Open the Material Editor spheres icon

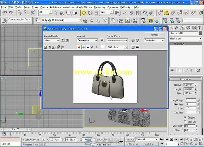[135, 21]
